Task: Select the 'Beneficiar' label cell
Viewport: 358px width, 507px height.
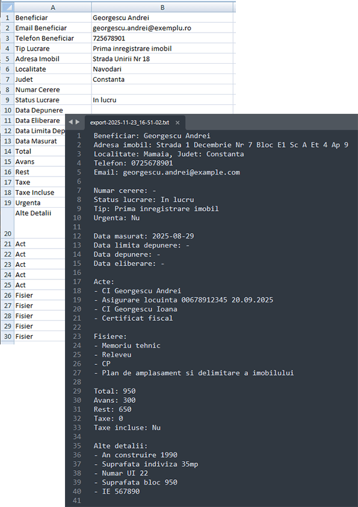Action: tap(53, 17)
